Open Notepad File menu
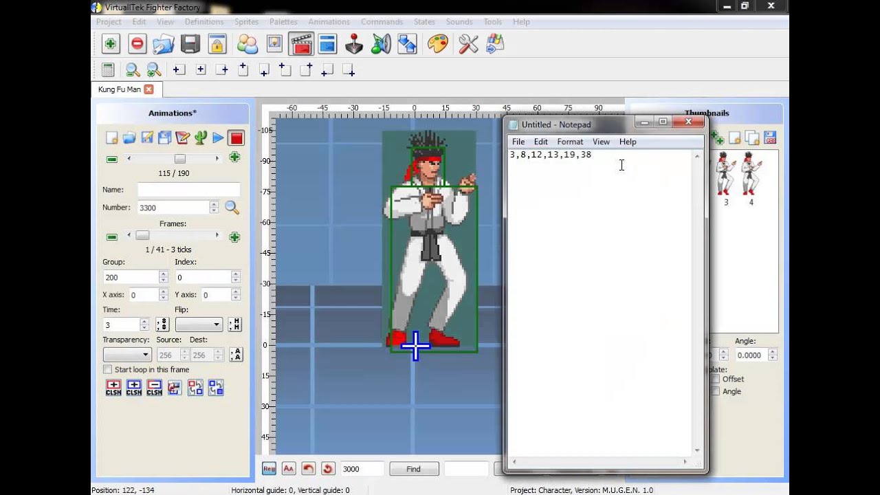Screen dimensions: 880x495 [518, 142]
